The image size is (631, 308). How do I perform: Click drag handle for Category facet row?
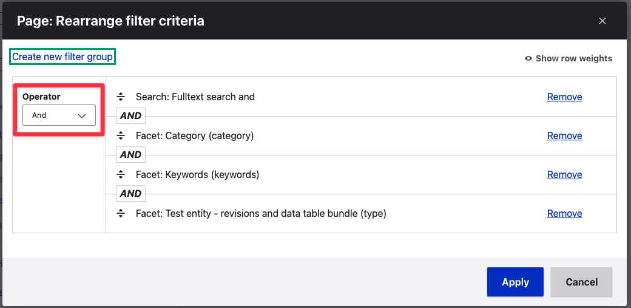tap(121, 136)
